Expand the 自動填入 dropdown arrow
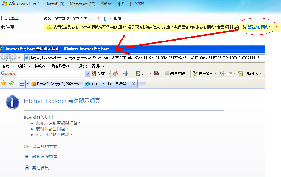Screen dimensions: 281x177 coord(260,73)
